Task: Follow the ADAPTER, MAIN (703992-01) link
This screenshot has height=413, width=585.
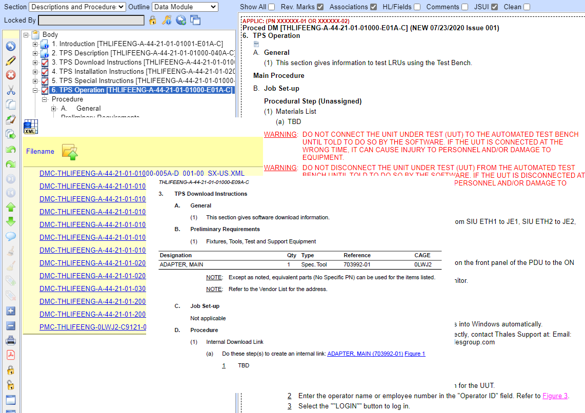Action: (x=365, y=354)
